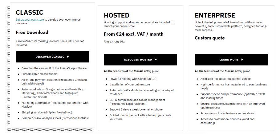Screen dimensions: 276x134
Task: Click the Custom quote text
Action: (x=210, y=38)
